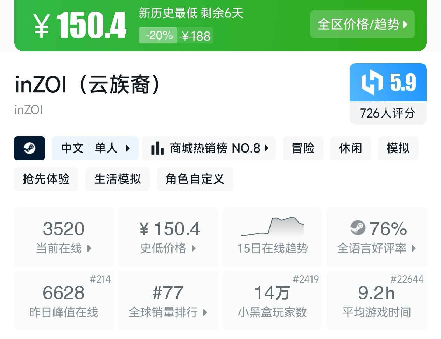
Task: Click the #214 rank label
Action: click(x=100, y=279)
